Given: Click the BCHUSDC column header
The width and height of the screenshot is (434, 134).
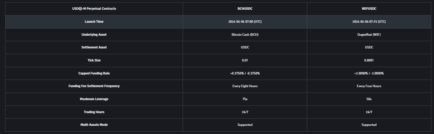Looking at the screenshot, I should 245,9.
